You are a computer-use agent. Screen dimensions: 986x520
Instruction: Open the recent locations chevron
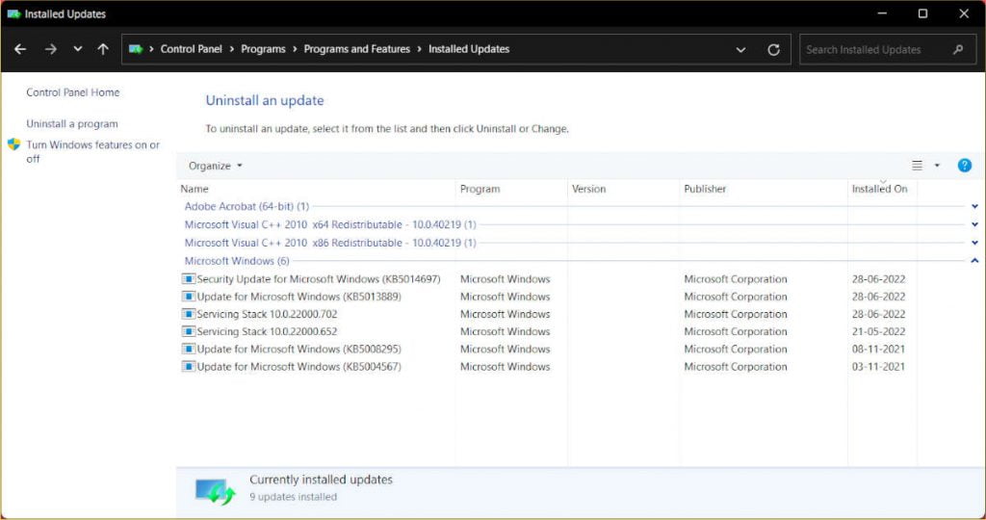(77, 49)
